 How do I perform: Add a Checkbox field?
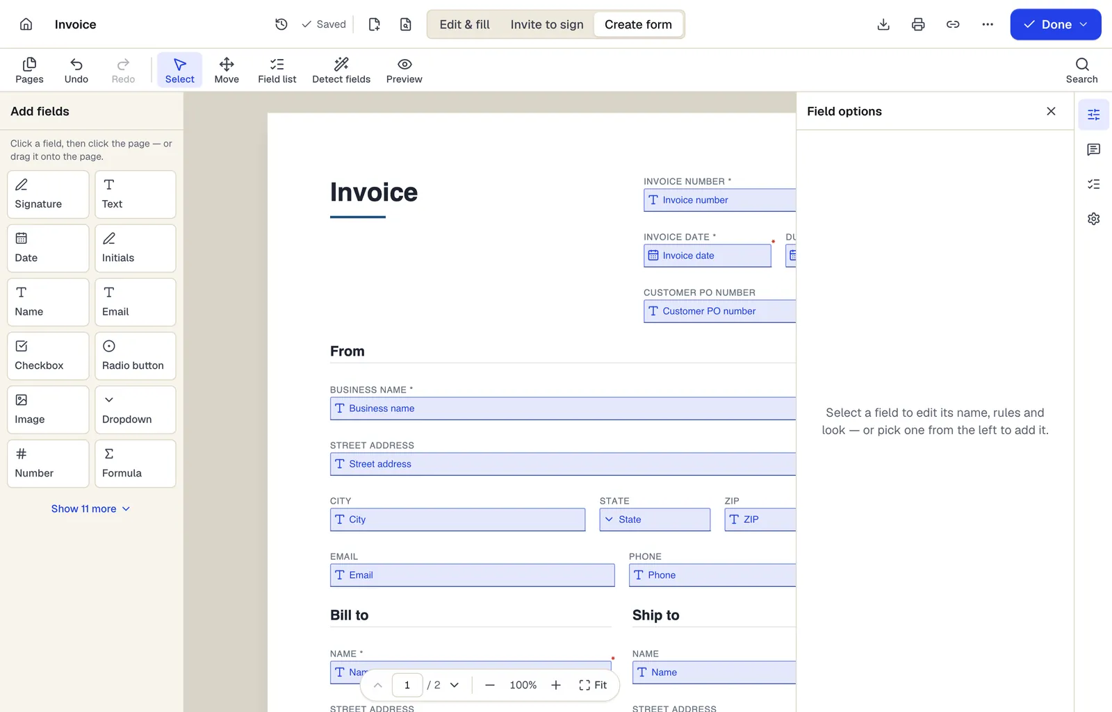coord(48,356)
